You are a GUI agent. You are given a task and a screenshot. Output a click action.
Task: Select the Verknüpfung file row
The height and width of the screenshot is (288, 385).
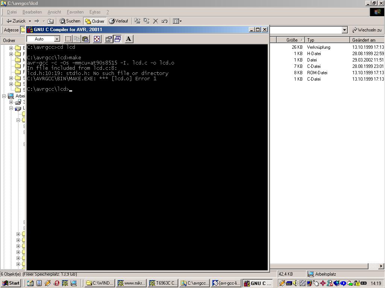pos(327,47)
